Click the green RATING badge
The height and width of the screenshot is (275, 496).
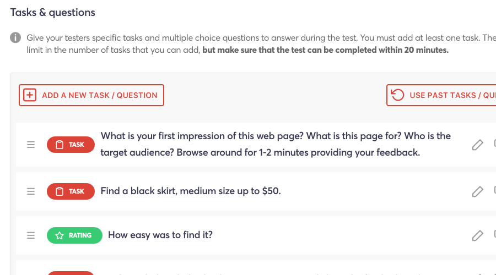(74, 235)
